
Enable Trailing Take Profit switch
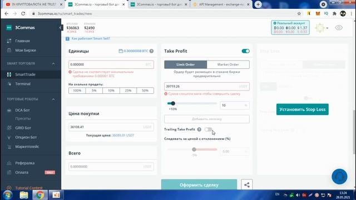tap(208, 129)
